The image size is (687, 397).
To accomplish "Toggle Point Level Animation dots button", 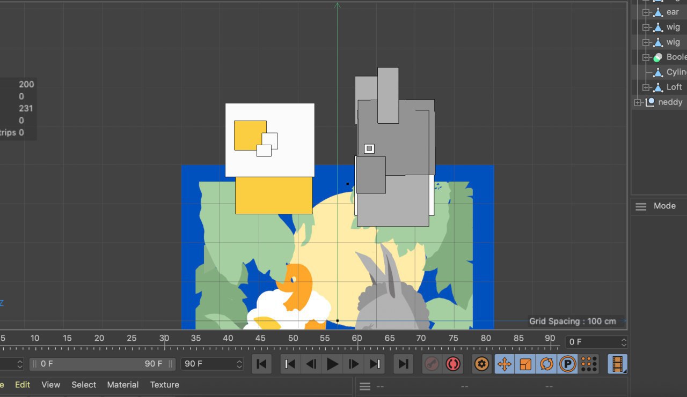I will pos(589,364).
